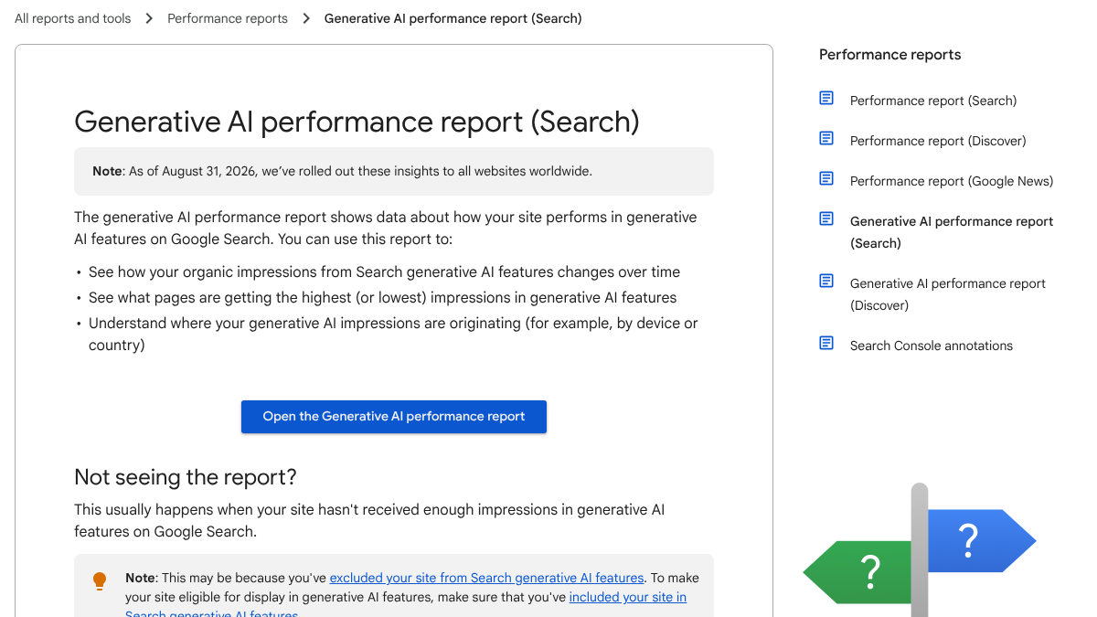1097x617 pixels.
Task: Open Search Console annotations sidebar item
Action: pos(932,346)
